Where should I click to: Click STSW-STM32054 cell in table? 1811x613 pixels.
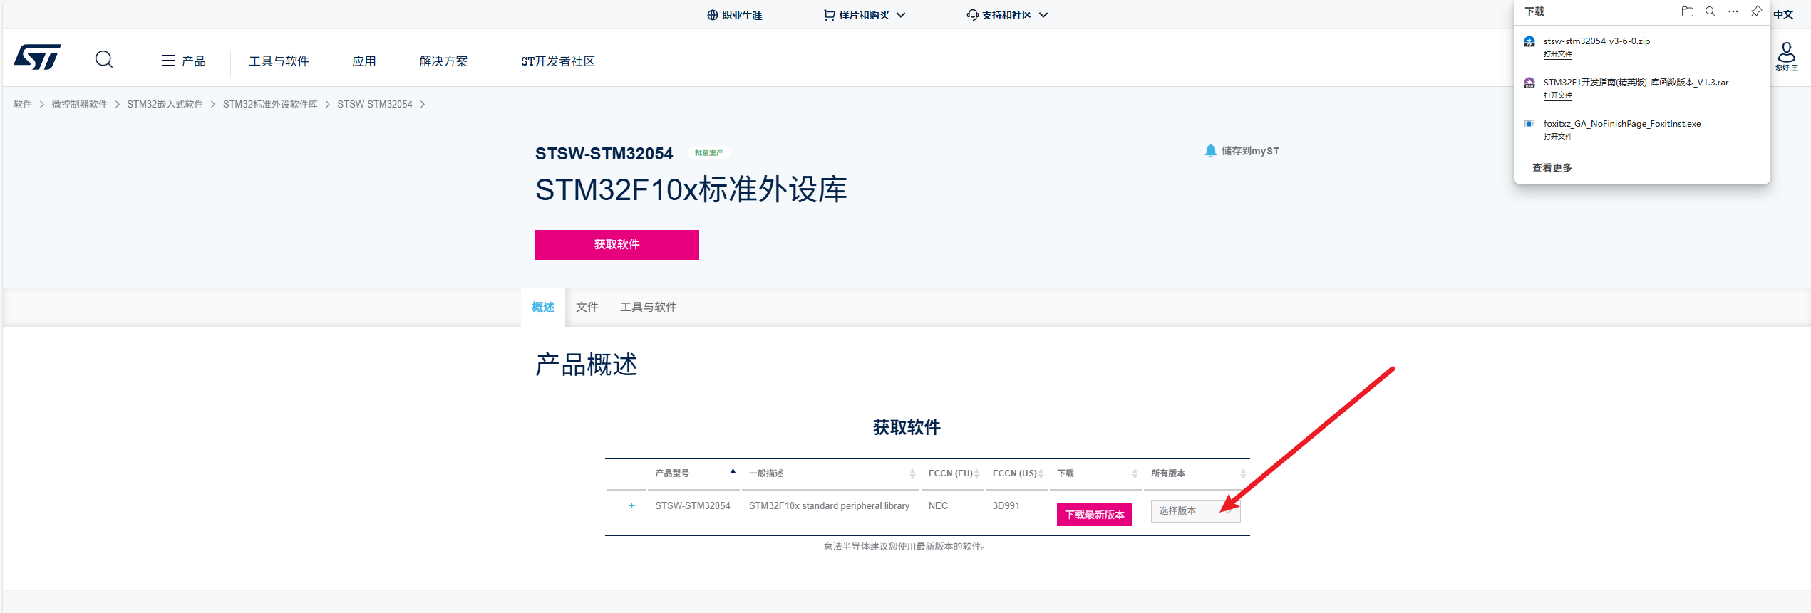pyautogui.click(x=693, y=506)
